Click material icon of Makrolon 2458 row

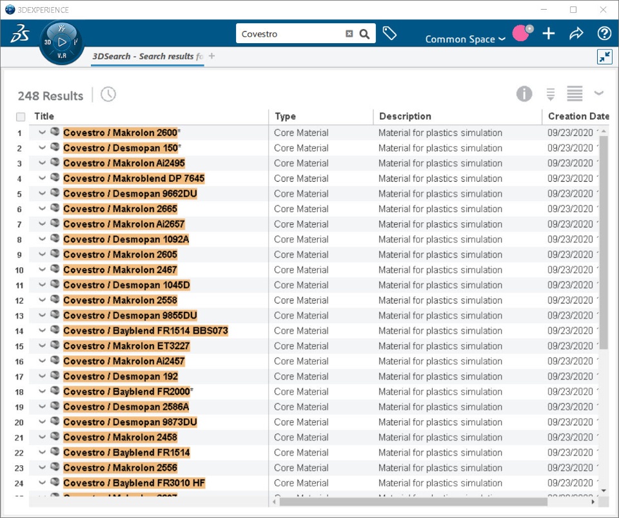pos(55,436)
